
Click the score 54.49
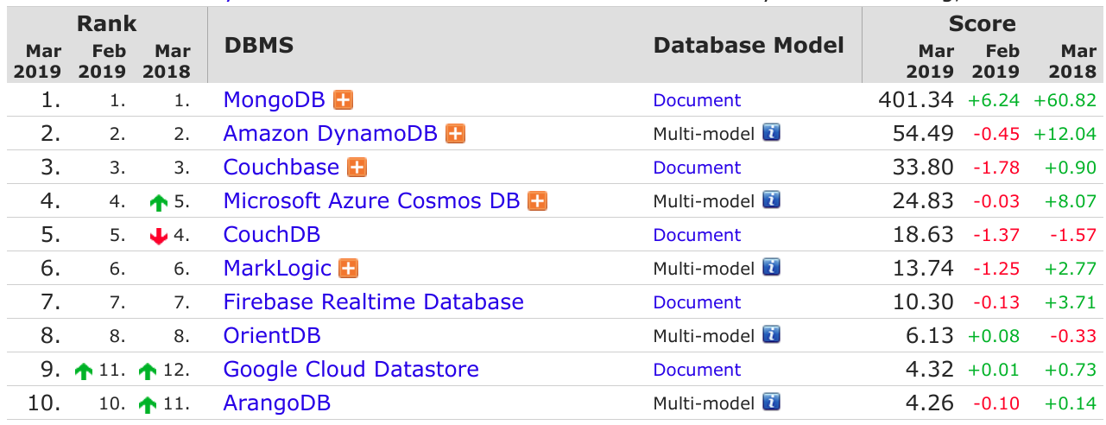pyautogui.click(x=924, y=134)
